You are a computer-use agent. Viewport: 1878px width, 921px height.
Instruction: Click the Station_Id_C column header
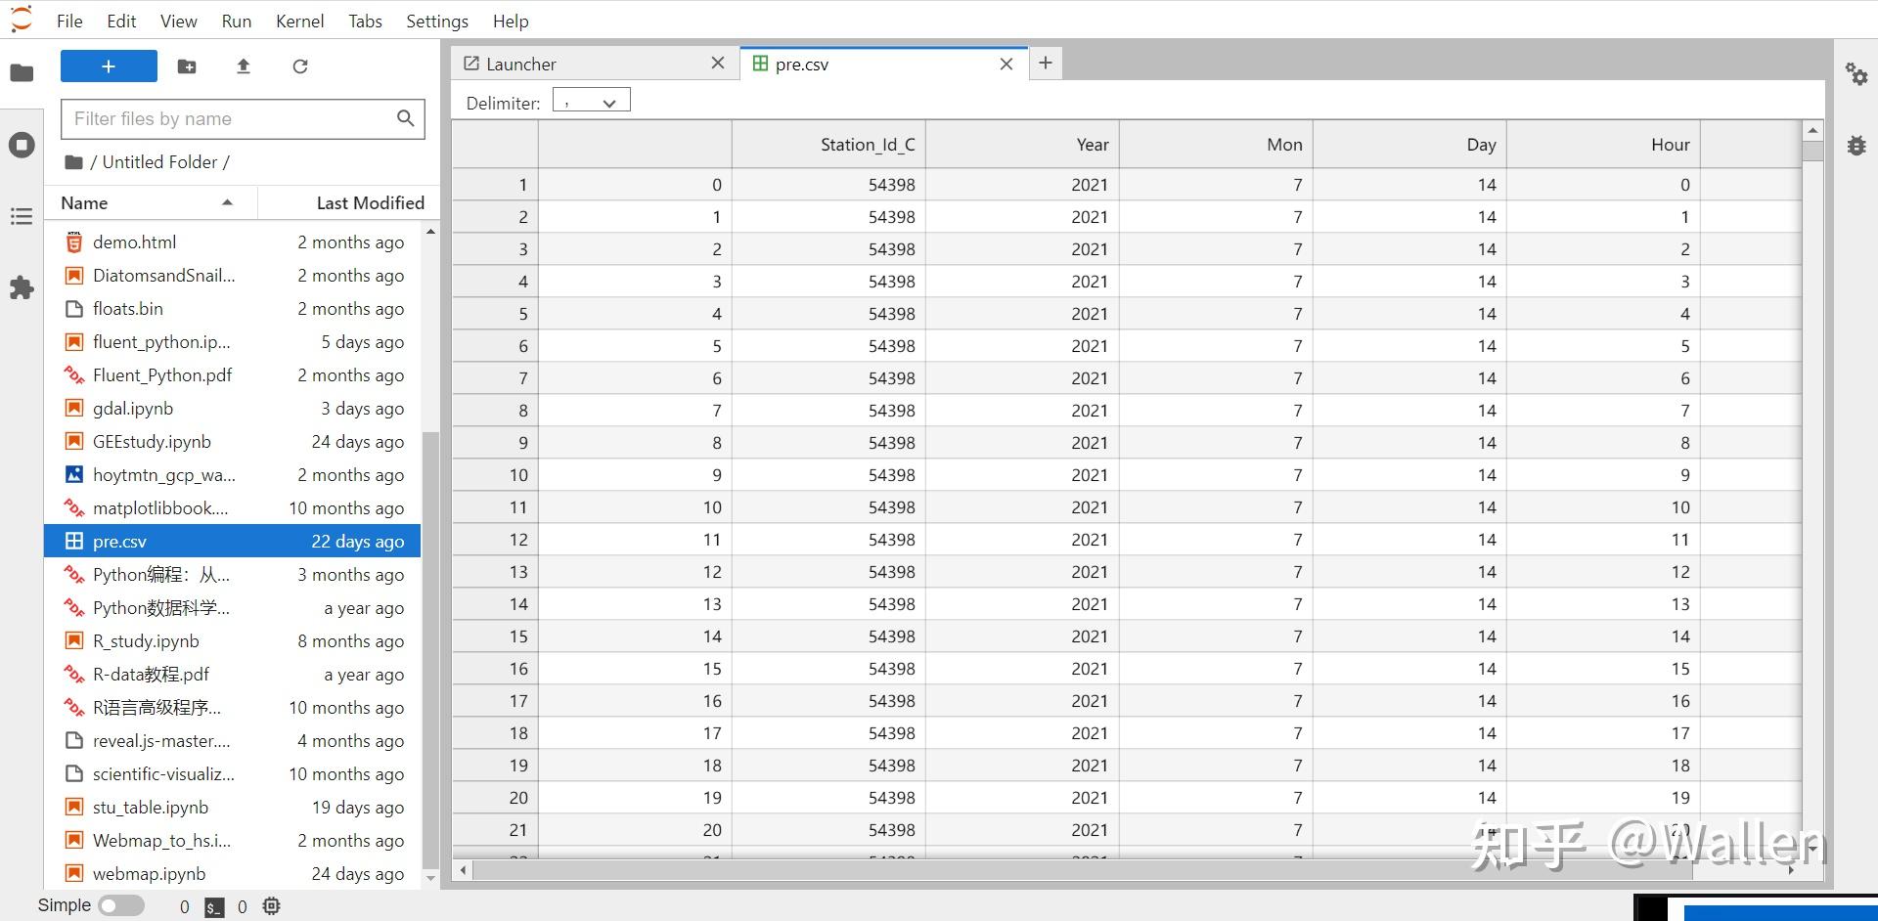828,145
